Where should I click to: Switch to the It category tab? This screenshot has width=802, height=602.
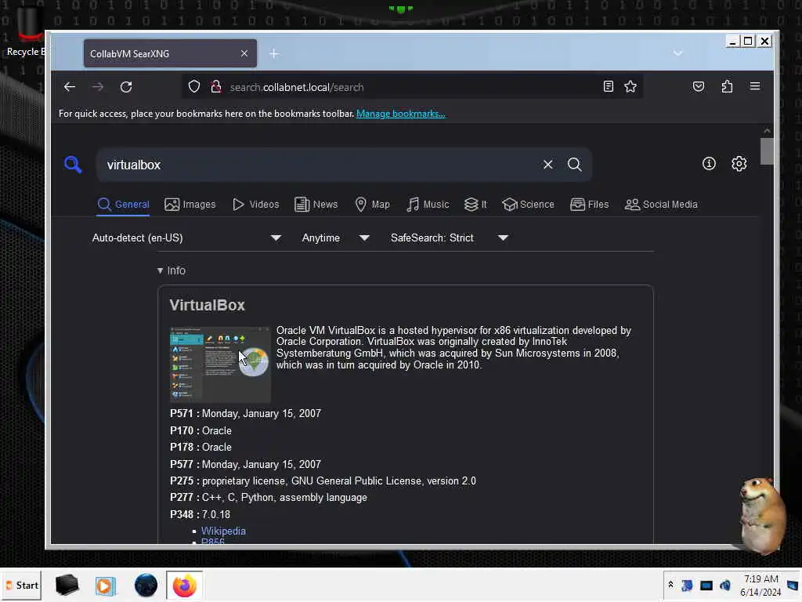pos(475,205)
